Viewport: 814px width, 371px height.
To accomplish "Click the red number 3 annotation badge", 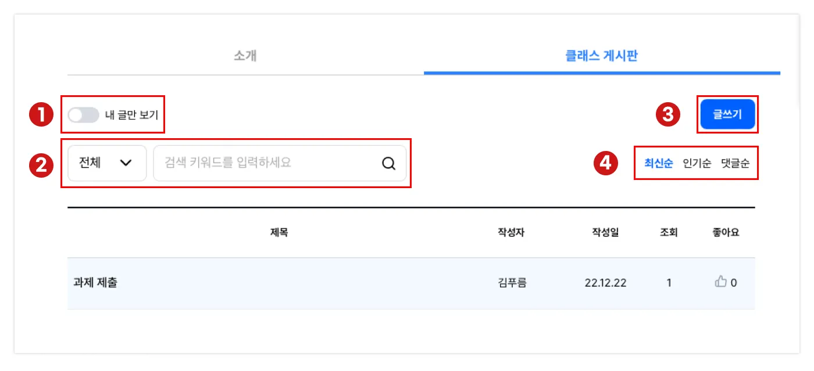I will (667, 114).
